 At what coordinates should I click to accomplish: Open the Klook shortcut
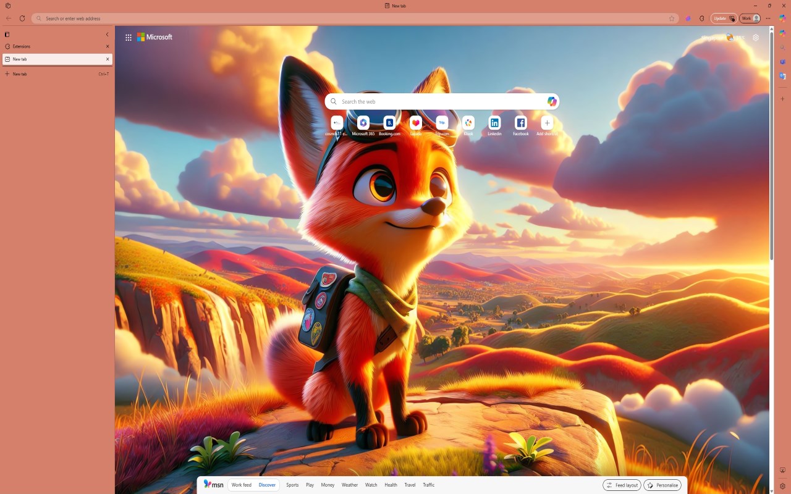(x=468, y=125)
